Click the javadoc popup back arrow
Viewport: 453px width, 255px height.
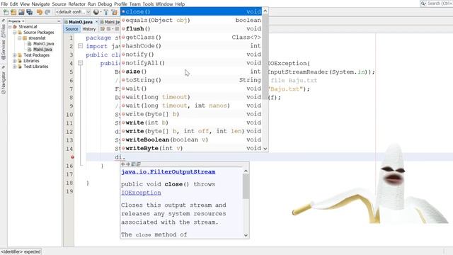[x=122, y=164]
